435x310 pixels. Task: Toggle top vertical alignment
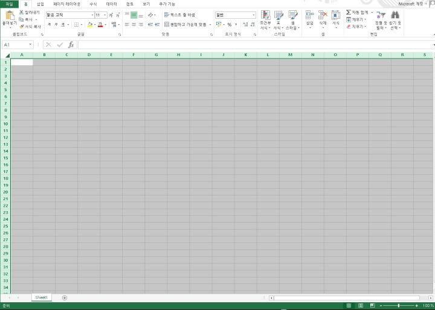tap(127, 15)
